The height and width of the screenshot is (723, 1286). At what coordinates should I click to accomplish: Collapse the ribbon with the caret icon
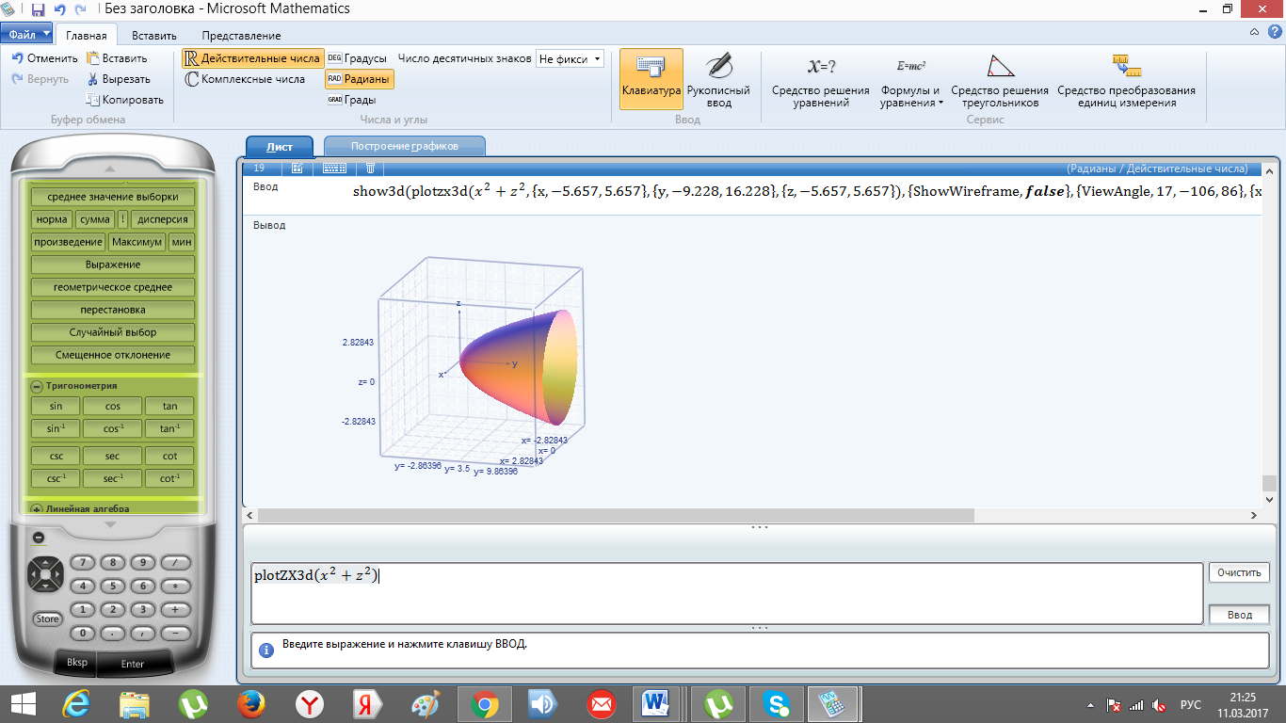[x=1253, y=33]
